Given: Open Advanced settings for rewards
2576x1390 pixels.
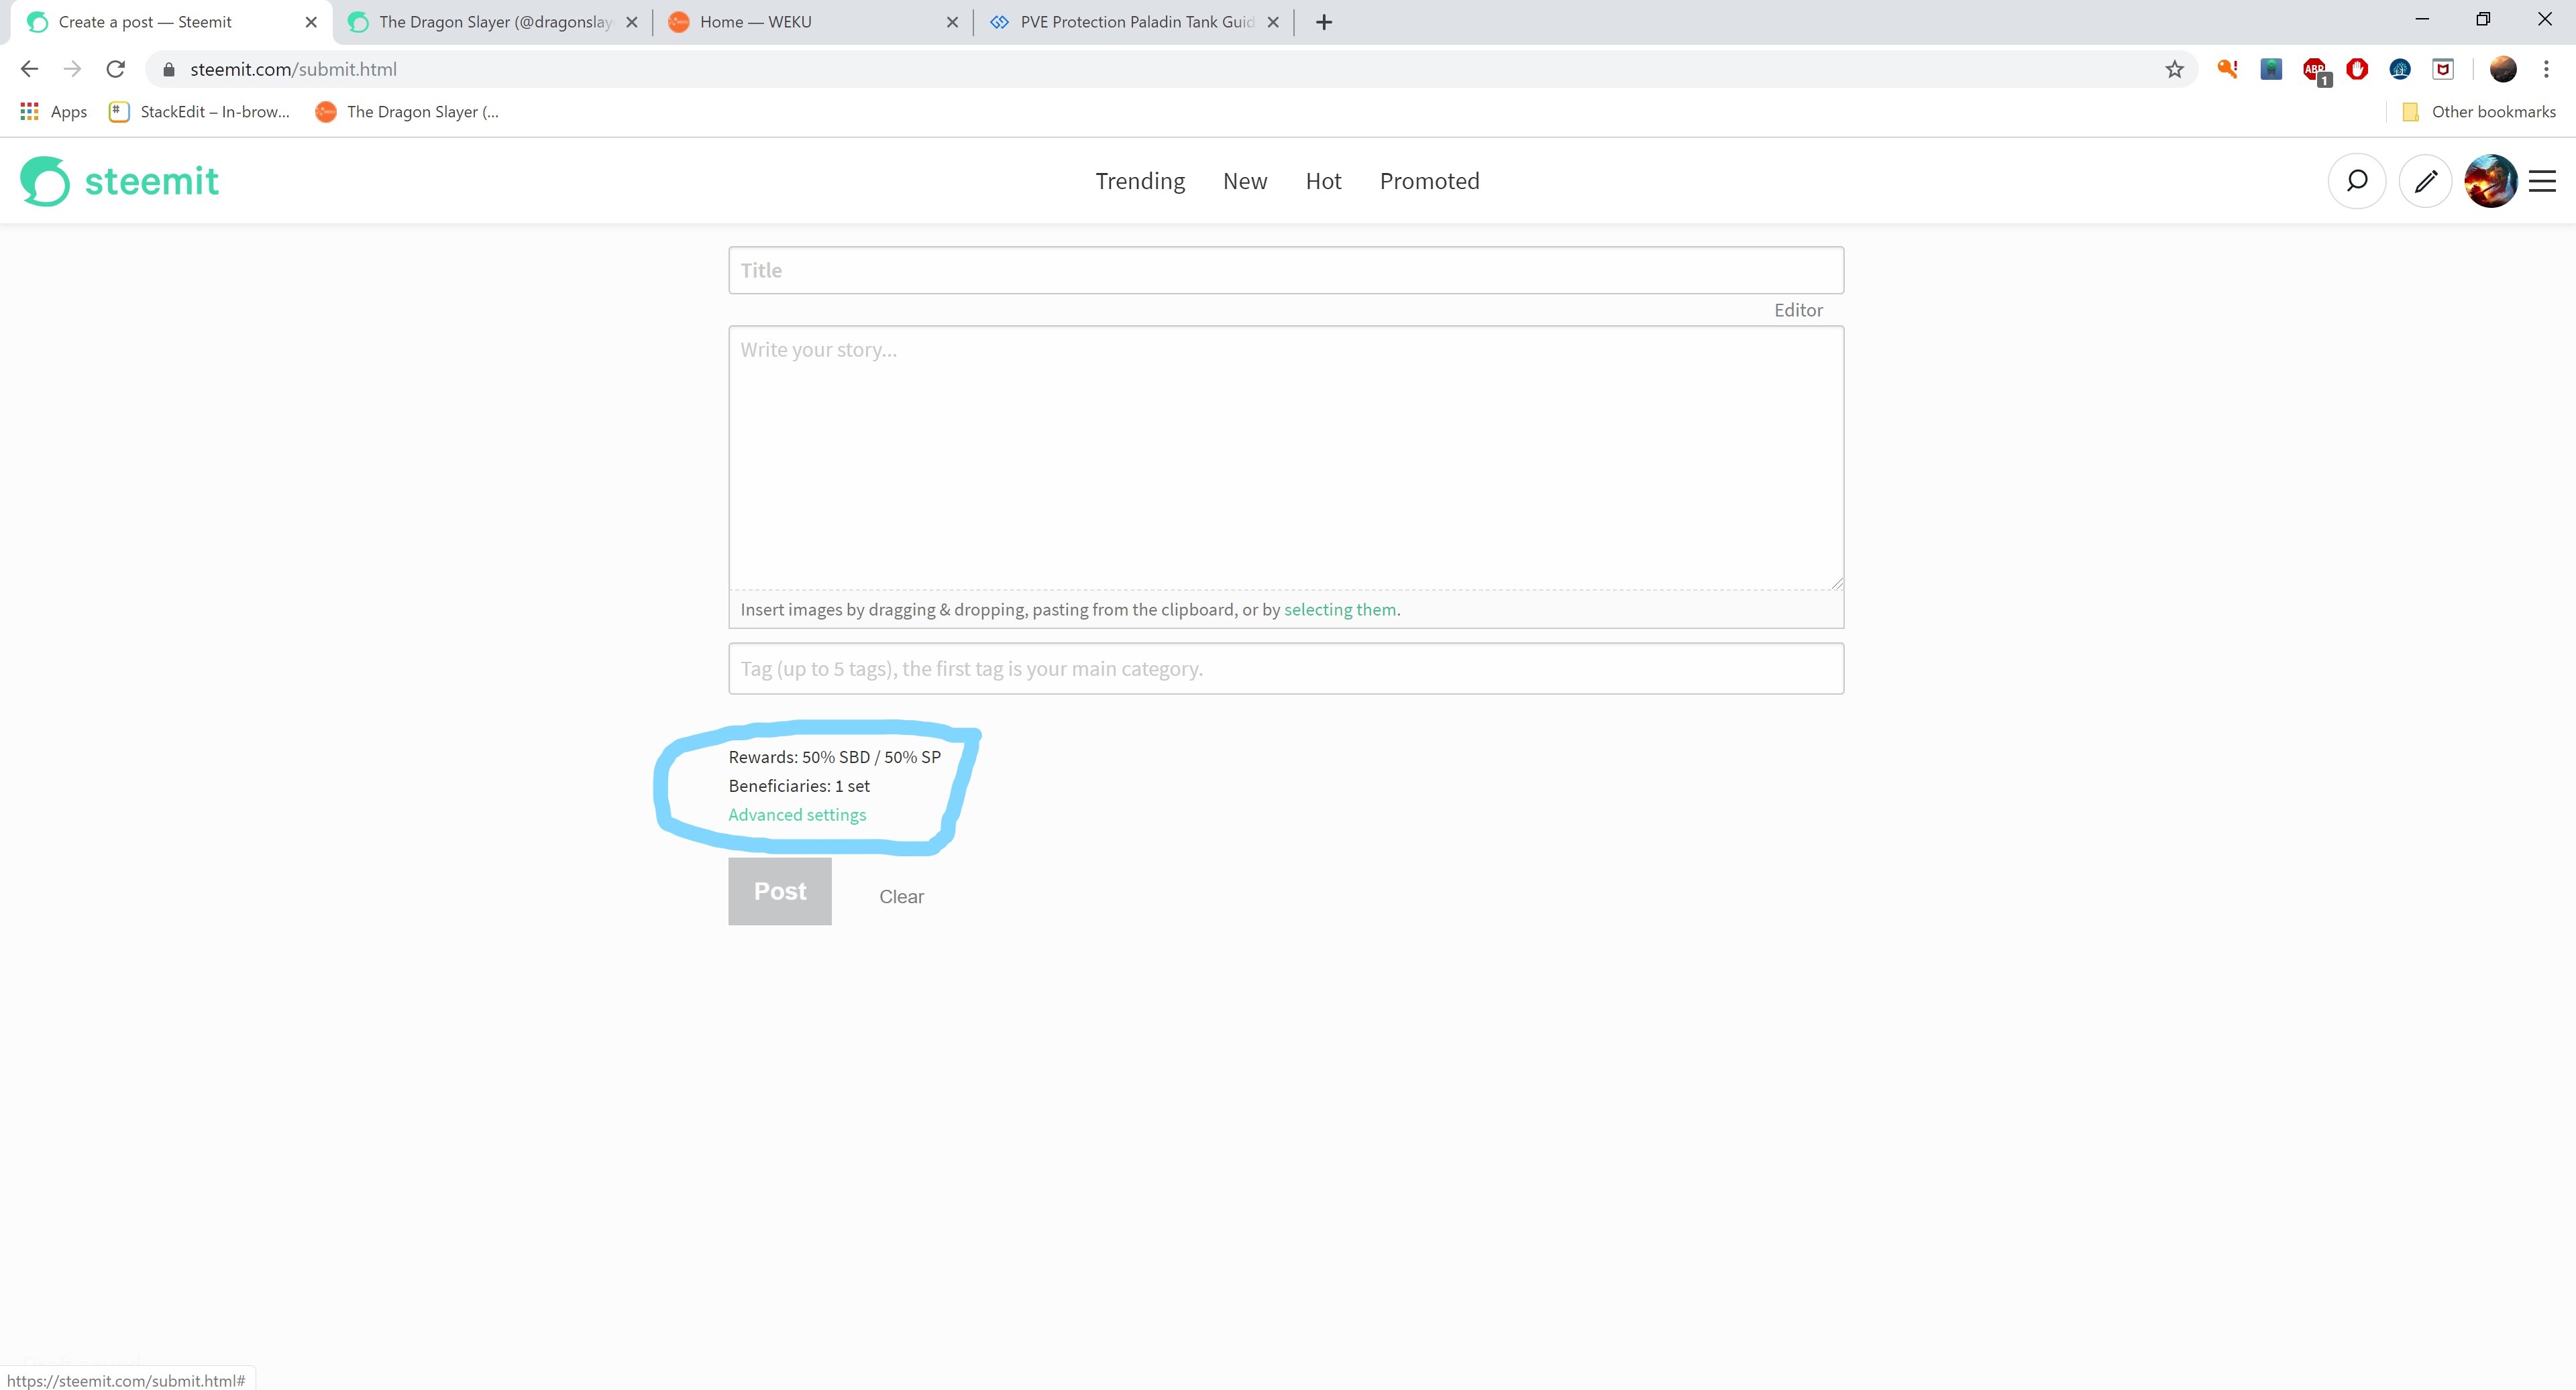Looking at the screenshot, I should 797,815.
